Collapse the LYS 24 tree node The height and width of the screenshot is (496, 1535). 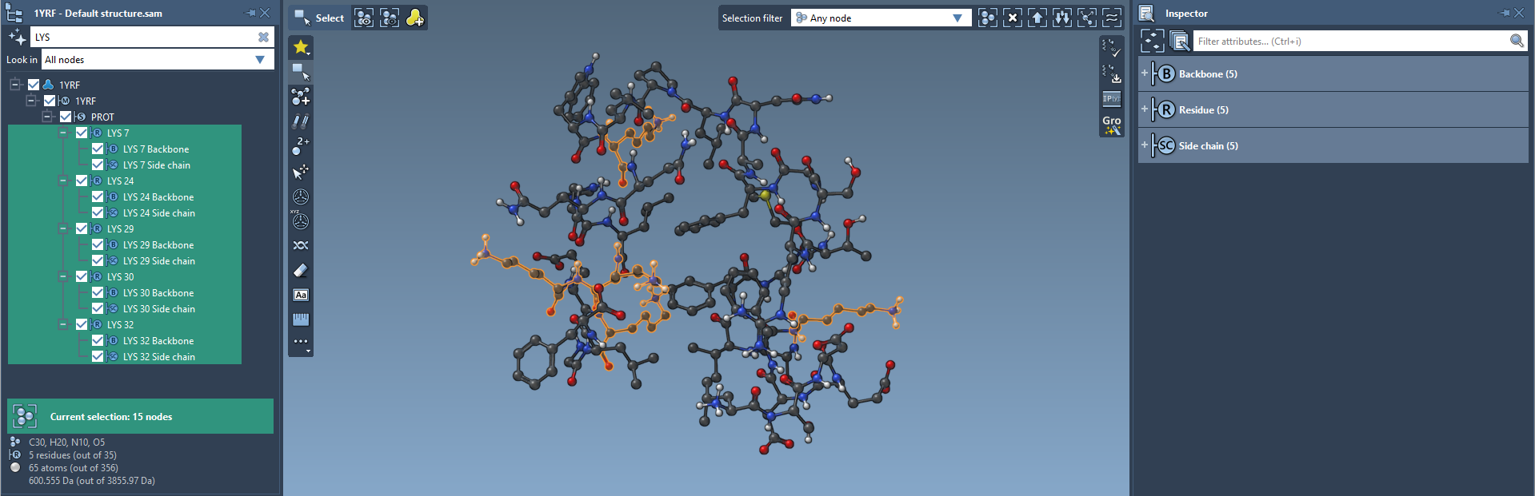(63, 181)
